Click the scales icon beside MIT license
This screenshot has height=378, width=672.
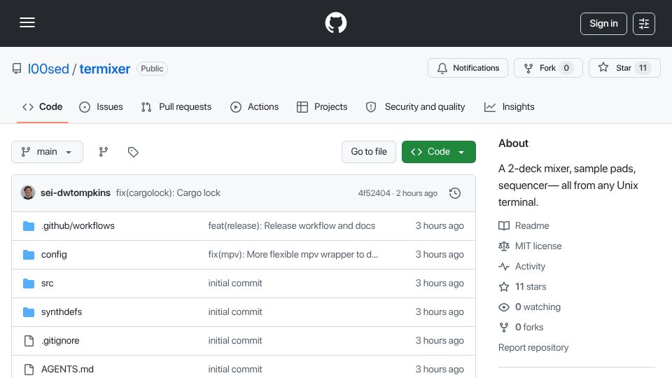coord(504,246)
